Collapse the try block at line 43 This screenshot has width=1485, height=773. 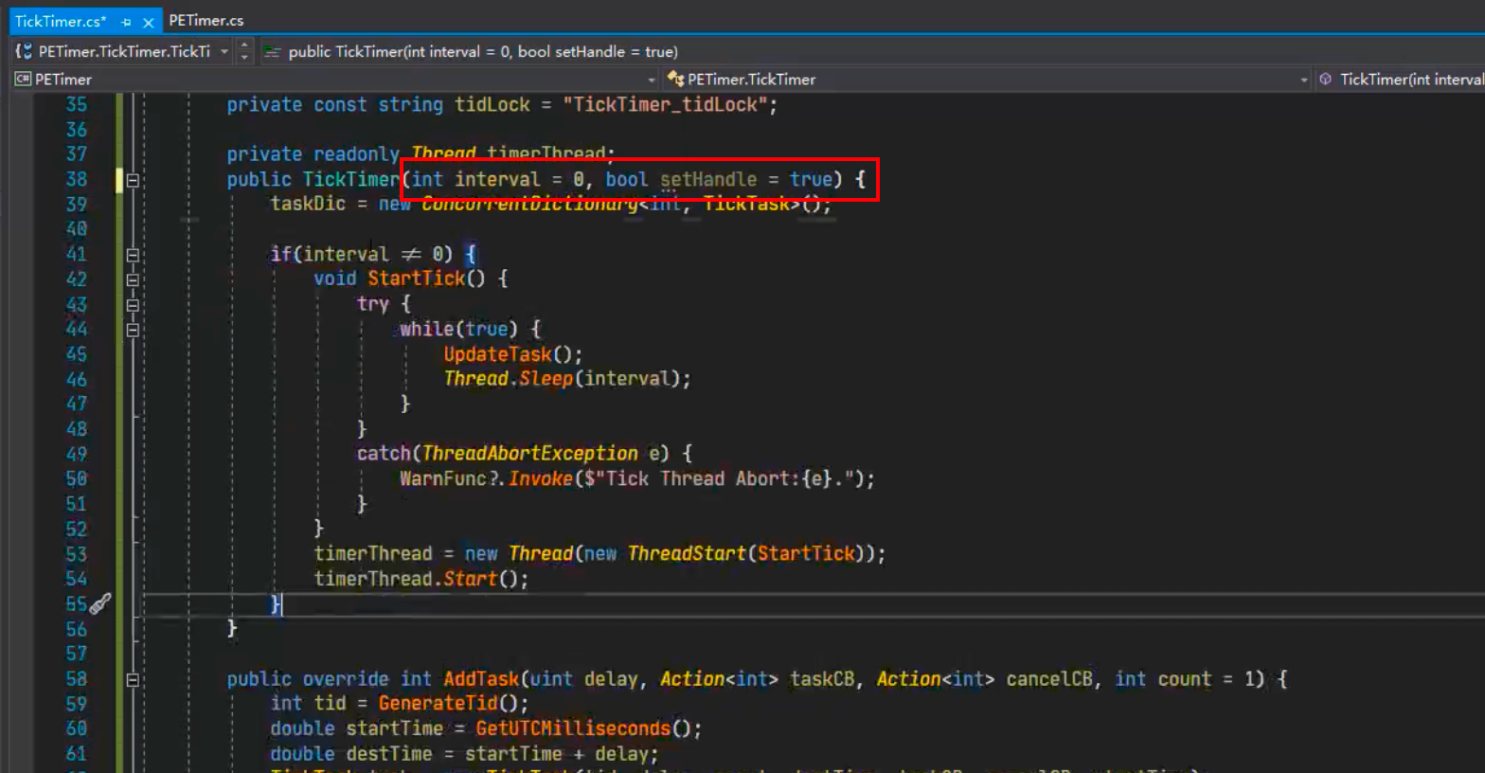[133, 305]
